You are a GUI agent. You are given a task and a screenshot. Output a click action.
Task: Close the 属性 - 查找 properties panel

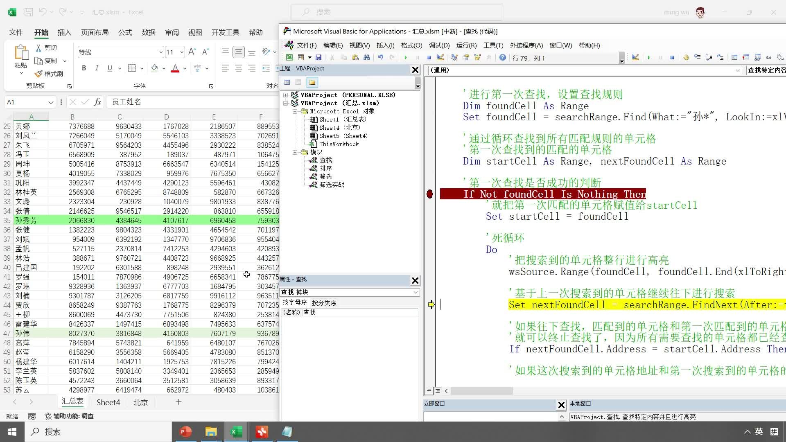(x=415, y=280)
